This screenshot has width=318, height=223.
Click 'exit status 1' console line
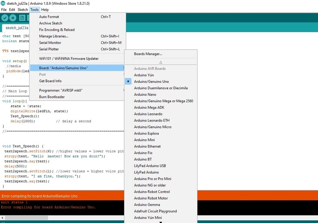click(14, 202)
